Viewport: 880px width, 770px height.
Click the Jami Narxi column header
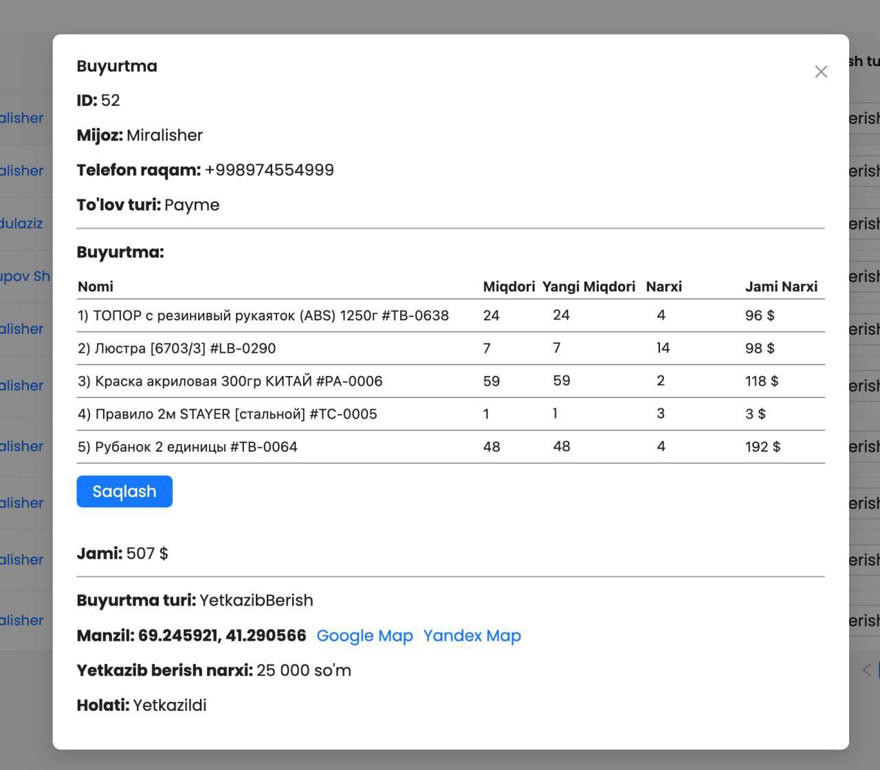(x=781, y=287)
